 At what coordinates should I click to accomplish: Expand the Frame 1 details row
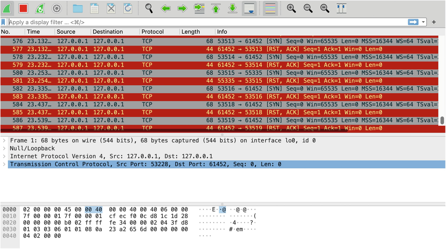pyautogui.click(x=4, y=141)
